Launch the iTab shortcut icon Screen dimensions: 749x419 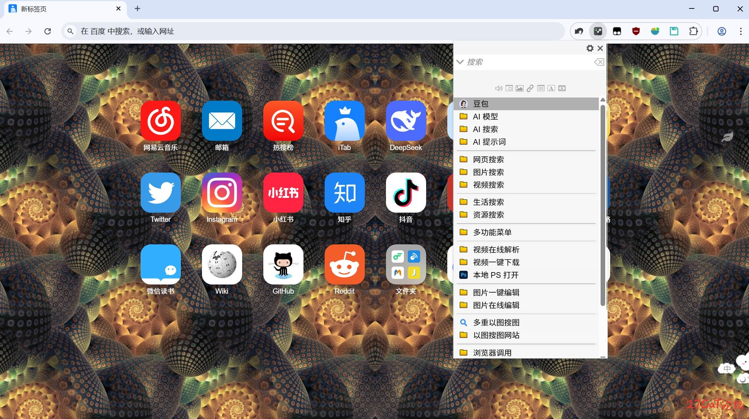click(x=344, y=121)
